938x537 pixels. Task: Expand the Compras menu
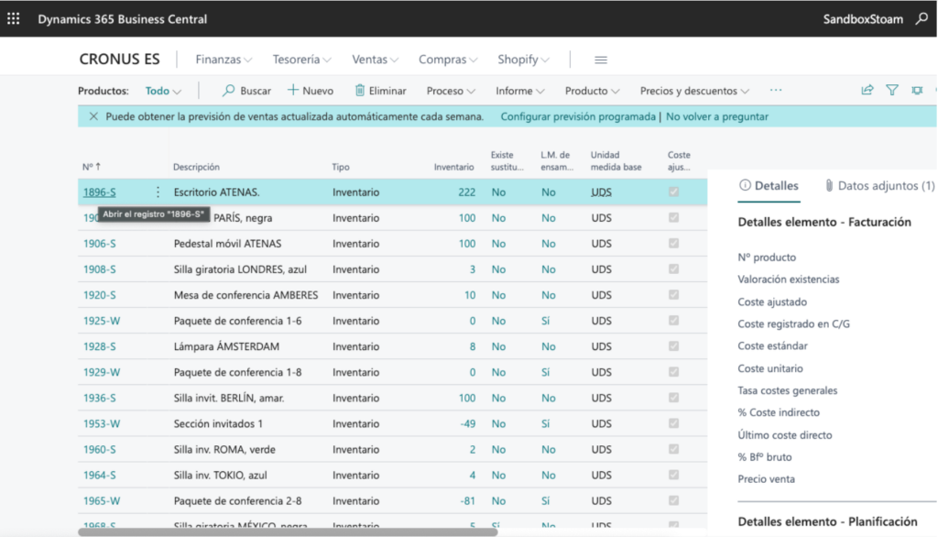click(x=448, y=60)
